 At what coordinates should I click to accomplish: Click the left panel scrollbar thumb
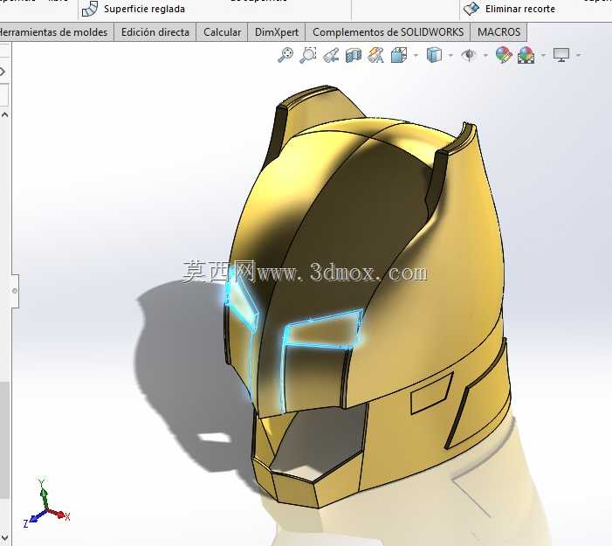(4, 440)
